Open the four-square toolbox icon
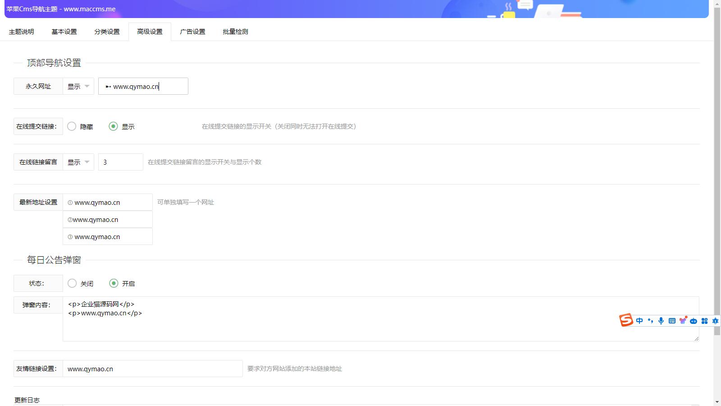 pyautogui.click(x=704, y=321)
